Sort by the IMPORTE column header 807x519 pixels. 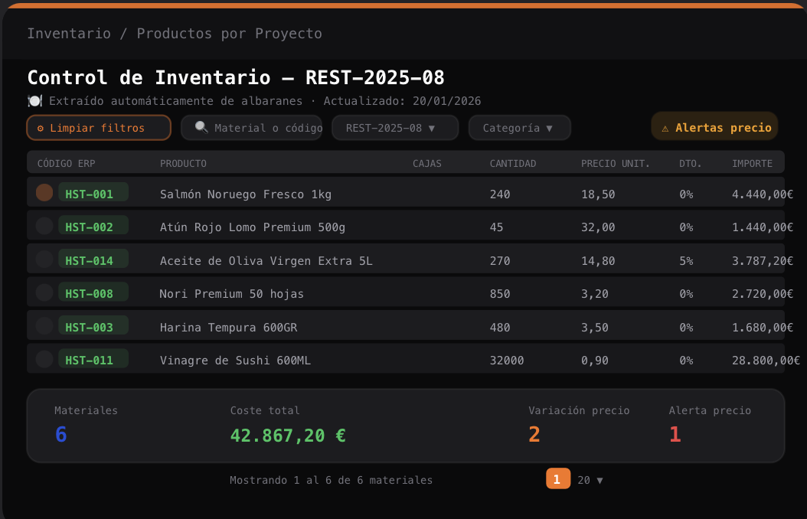point(753,164)
